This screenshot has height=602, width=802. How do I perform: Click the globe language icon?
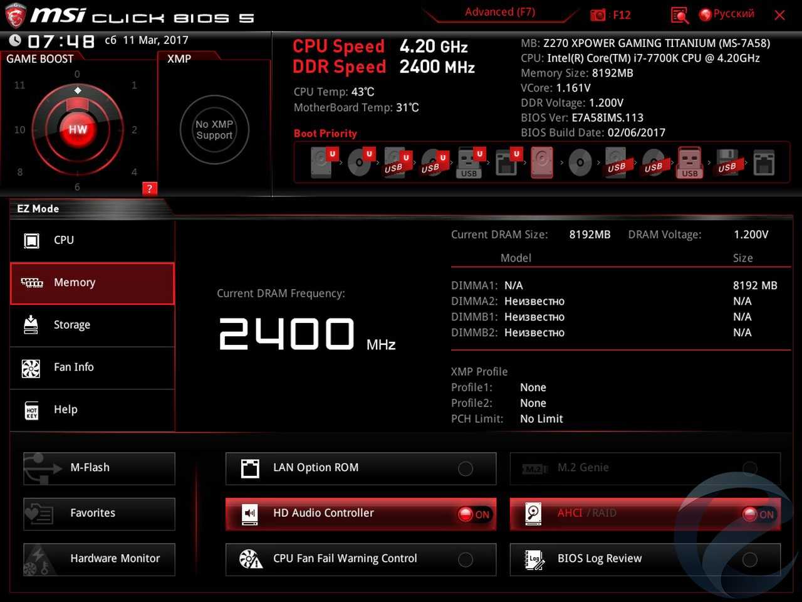click(706, 15)
